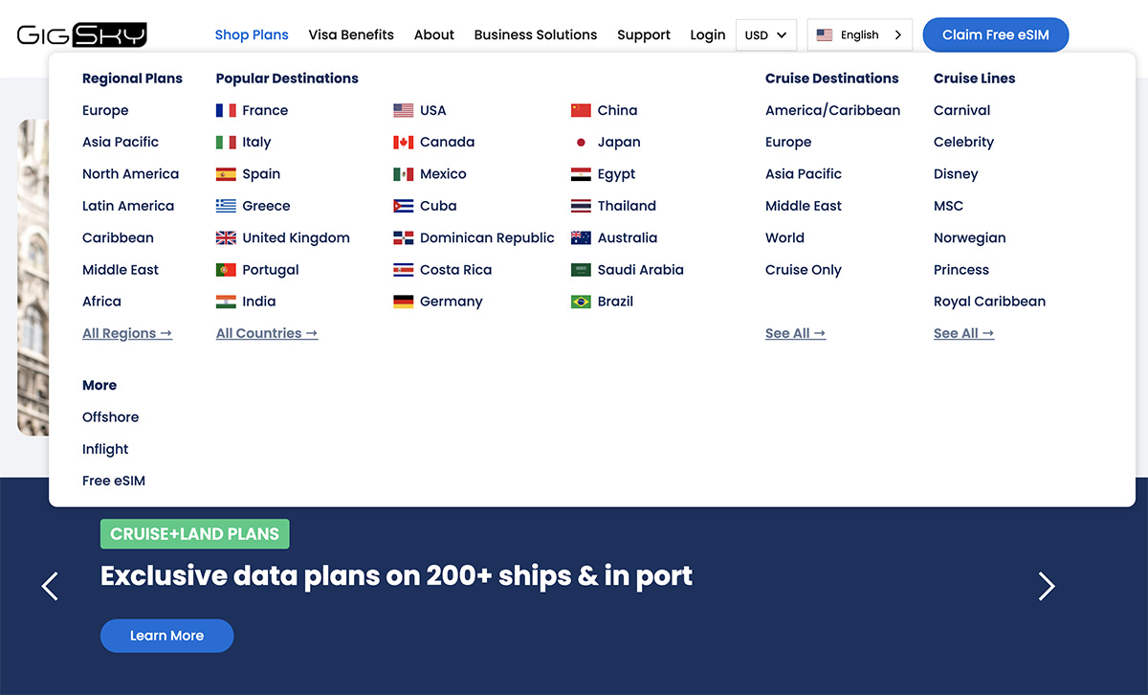The width and height of the screenshot is (1148, 695).
Task: Choose Cruise Only option
Action: [x=804, y=270]
